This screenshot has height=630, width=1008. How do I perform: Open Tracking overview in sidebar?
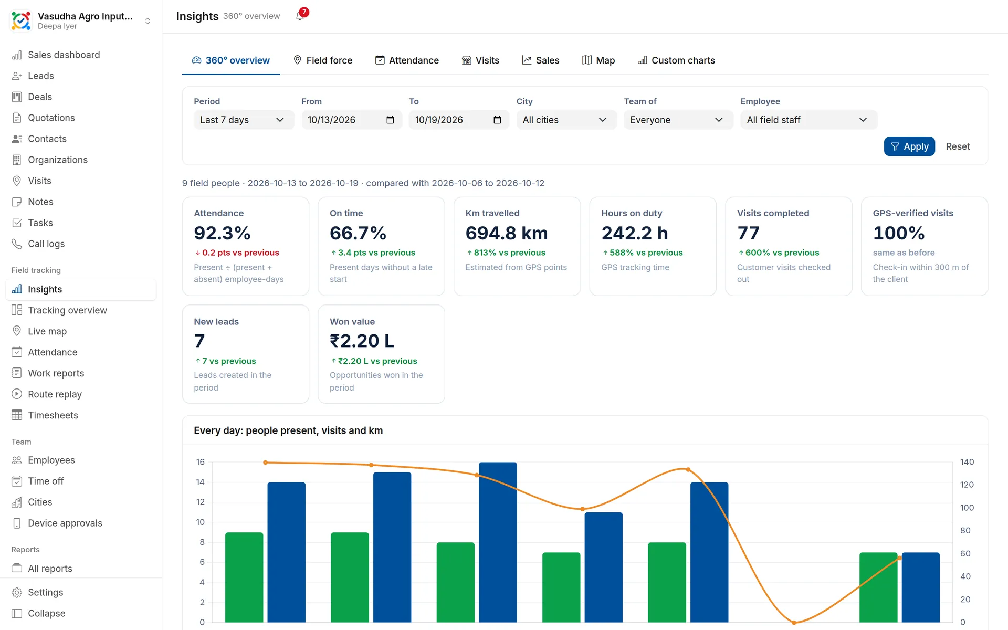(x=80, y=310)
